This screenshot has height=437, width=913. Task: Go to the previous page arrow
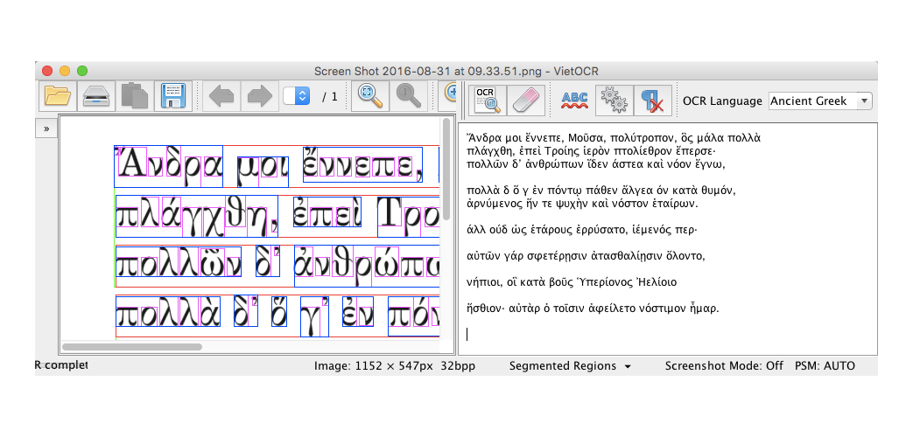221,96
